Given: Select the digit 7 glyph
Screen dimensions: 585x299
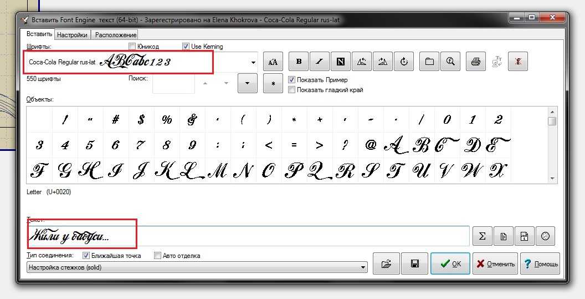Looking at the screenshot, I should click(x=141, y=145).
